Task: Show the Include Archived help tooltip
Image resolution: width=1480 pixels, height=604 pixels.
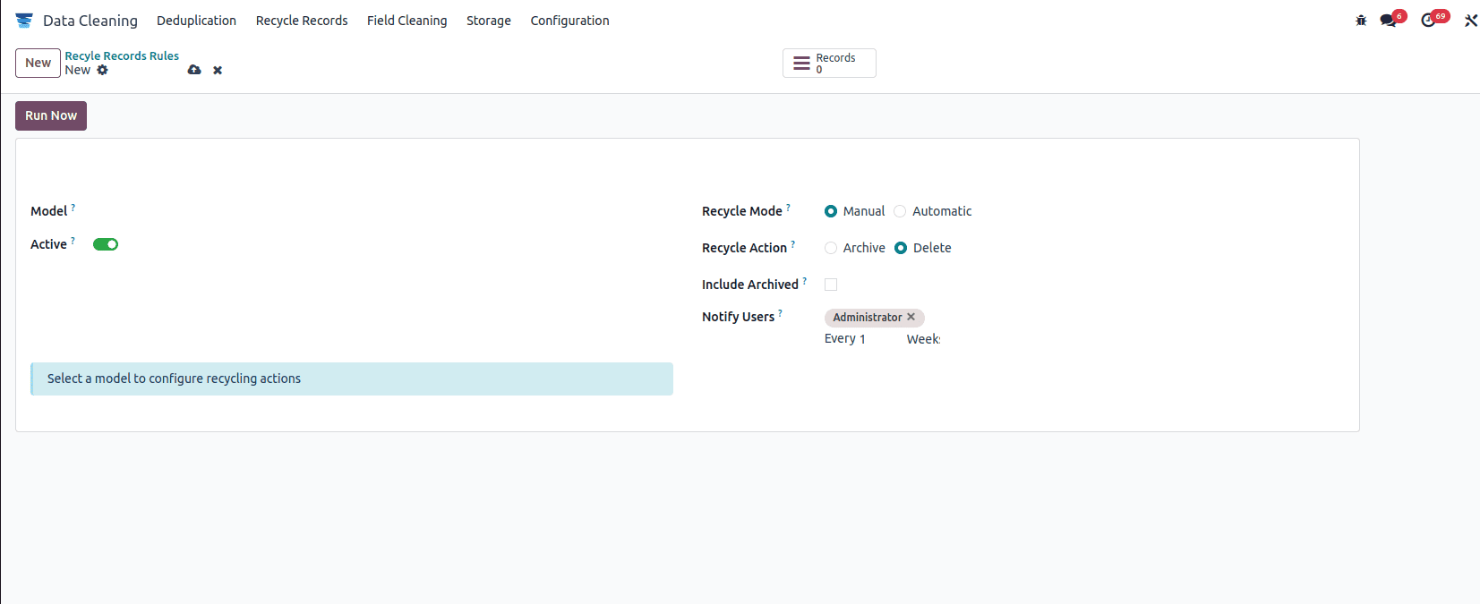Action: [x=804, y=280]
